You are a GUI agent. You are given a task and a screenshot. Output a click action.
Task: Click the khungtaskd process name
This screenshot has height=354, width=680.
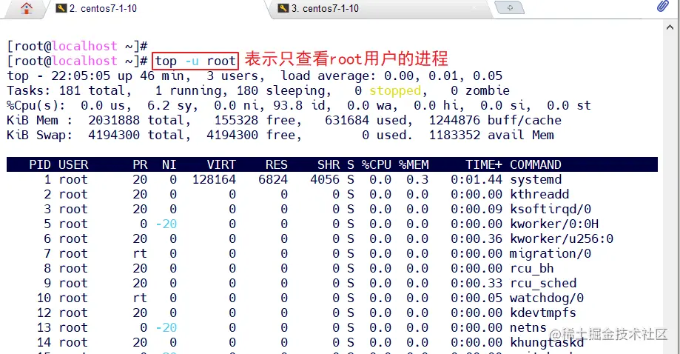coord(547,342)
